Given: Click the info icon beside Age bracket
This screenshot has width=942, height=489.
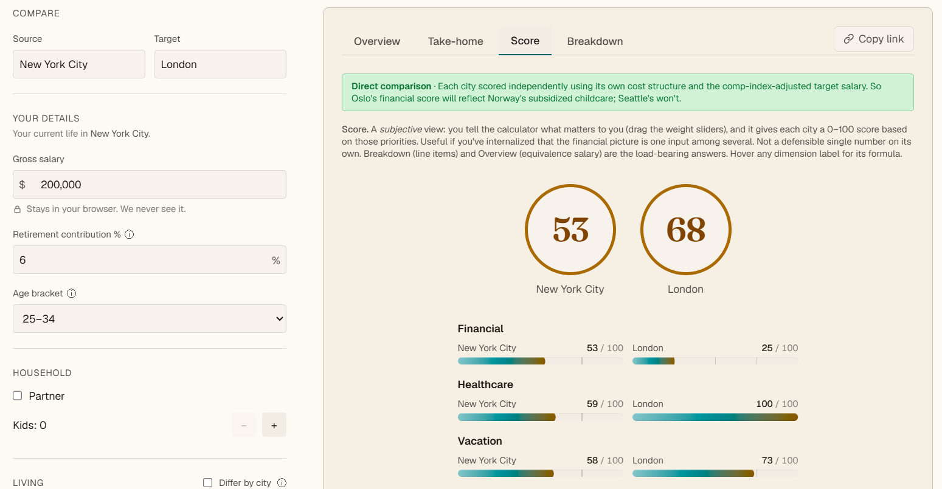Looking at the screenshot, I should (x=71, y=293).
